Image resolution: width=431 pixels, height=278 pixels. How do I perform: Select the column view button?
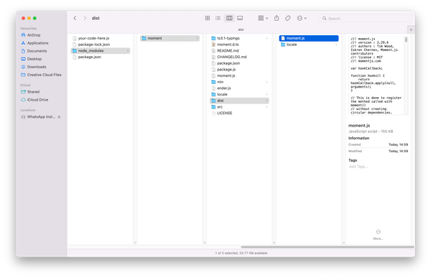229,18
